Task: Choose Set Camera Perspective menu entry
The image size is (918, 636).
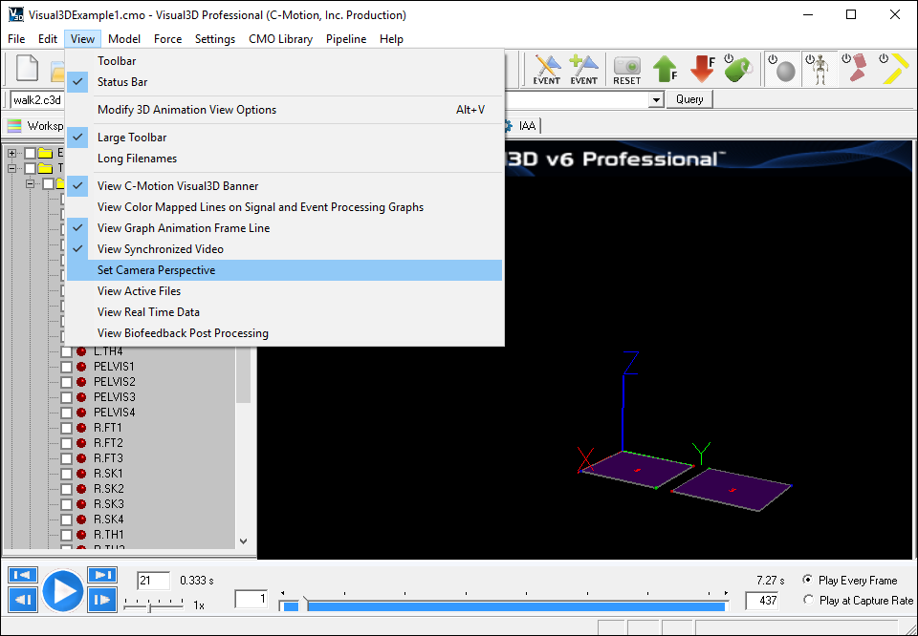Action: tap(156, 270)
